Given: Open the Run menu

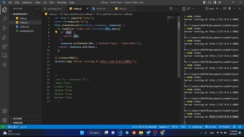Looking at the screenshot, I should coord(52,2).
